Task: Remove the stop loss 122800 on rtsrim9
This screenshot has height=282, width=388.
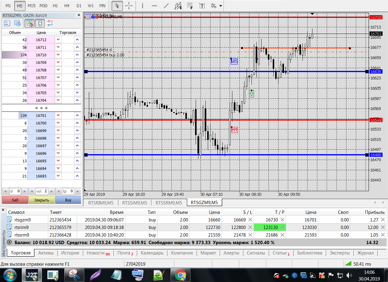Action: pos(250,227)
